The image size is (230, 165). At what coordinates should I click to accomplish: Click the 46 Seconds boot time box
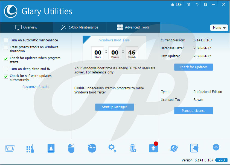click(132, 53)
